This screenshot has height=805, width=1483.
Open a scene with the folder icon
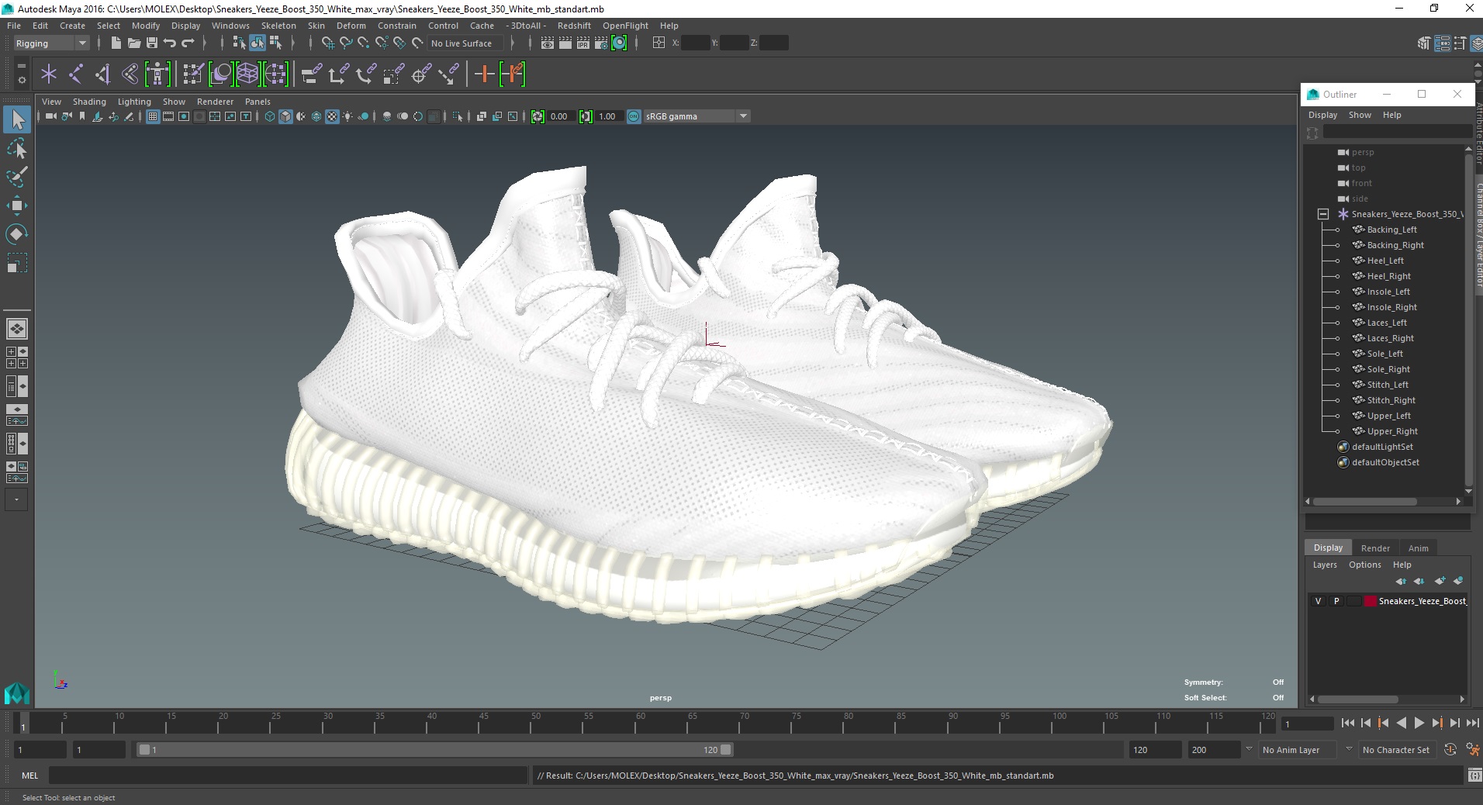point(133,43)
